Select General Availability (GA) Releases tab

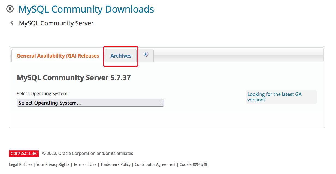coord(58,56)
